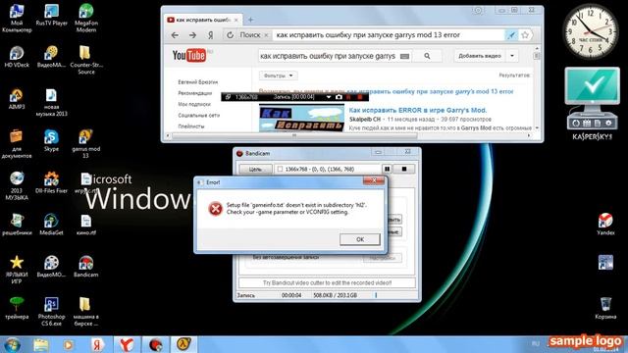Screen dimensions: 628x353
Task: Launch Photoshop CS6.exe shortcut
Action: [51, 312]
